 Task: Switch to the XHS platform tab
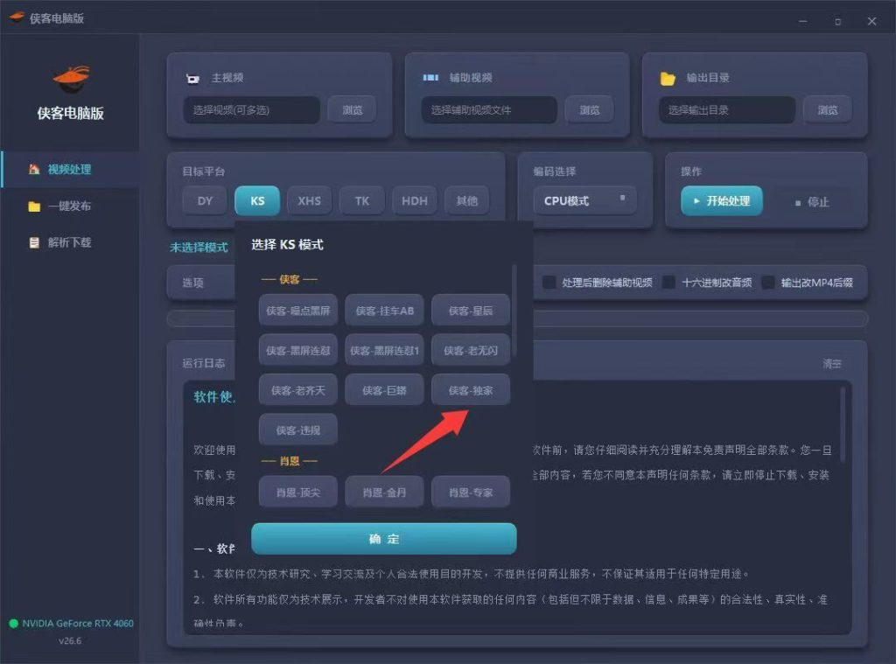[x=309, y=200]
